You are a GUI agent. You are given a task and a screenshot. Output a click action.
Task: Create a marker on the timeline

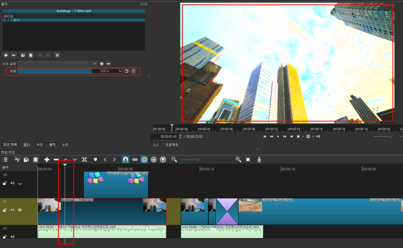(x=95, y=160)
